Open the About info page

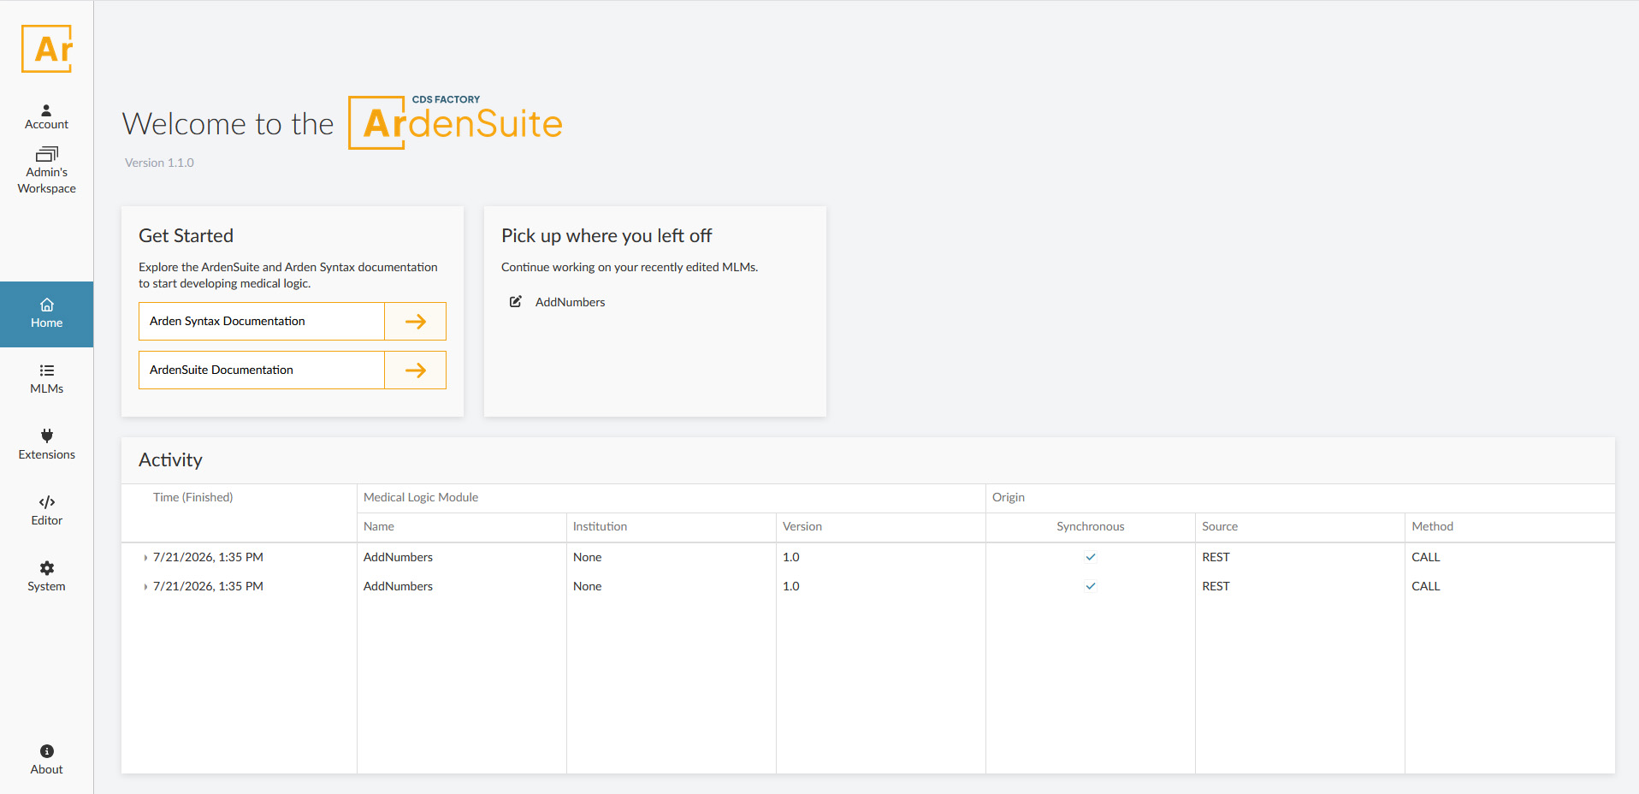coord(46,760)
